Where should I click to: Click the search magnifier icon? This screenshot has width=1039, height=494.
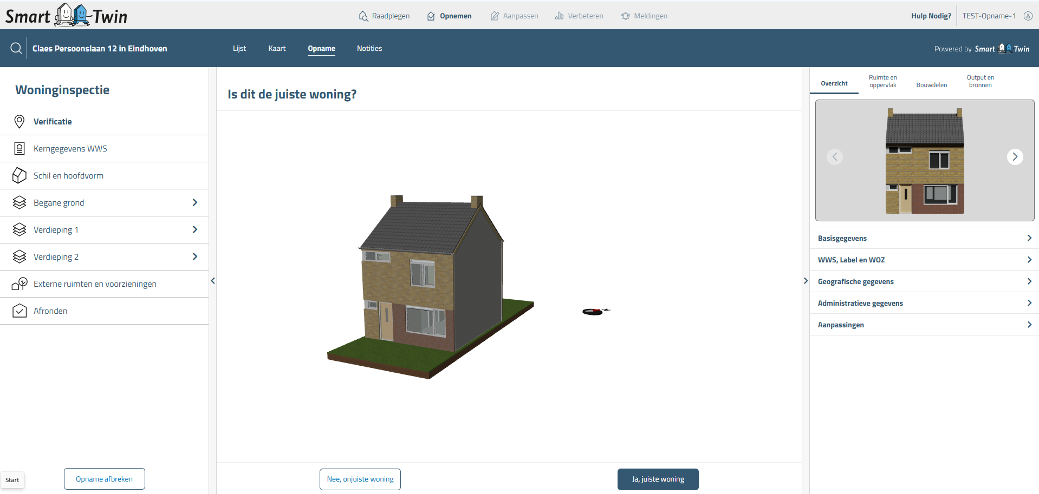(x=16, y=48)
